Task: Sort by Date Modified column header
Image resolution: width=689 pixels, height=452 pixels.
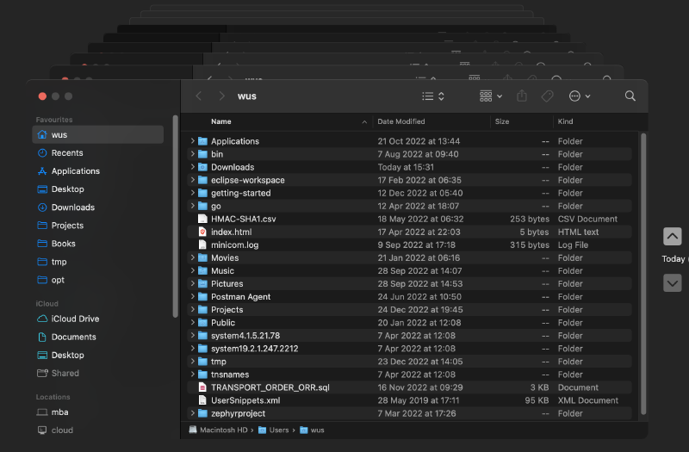Action: [x=401, y=122]
